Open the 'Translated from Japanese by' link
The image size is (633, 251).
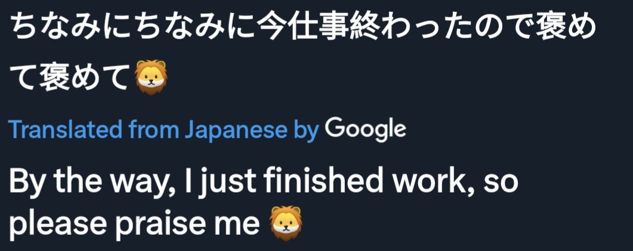coord(163,130)
